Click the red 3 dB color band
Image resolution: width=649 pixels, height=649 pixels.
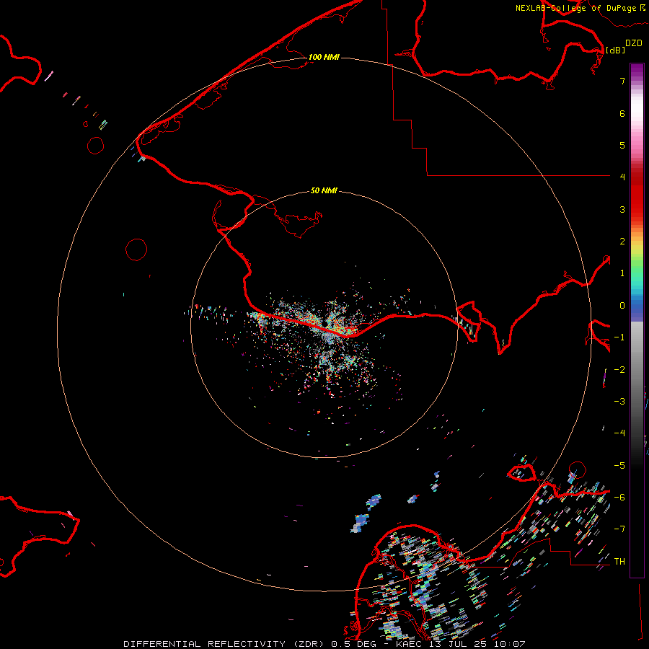click(637, 209)
